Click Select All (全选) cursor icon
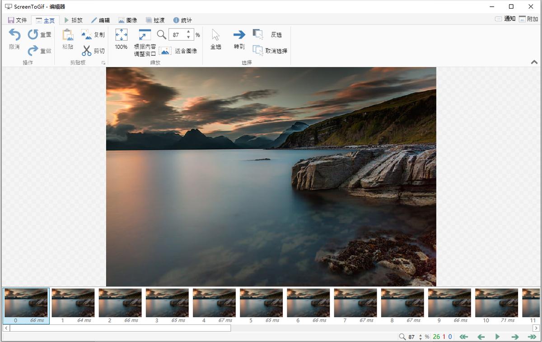 pos(215,35)
